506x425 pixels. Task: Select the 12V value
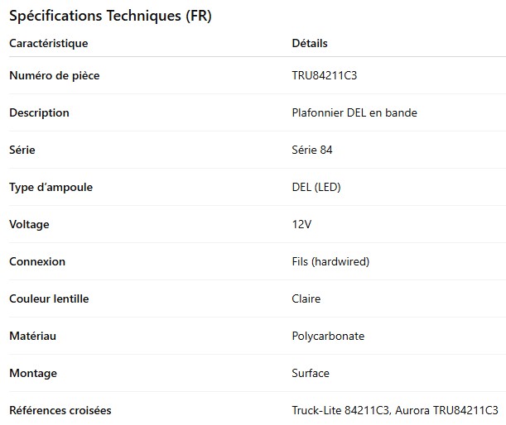click(x=301, y=225)
